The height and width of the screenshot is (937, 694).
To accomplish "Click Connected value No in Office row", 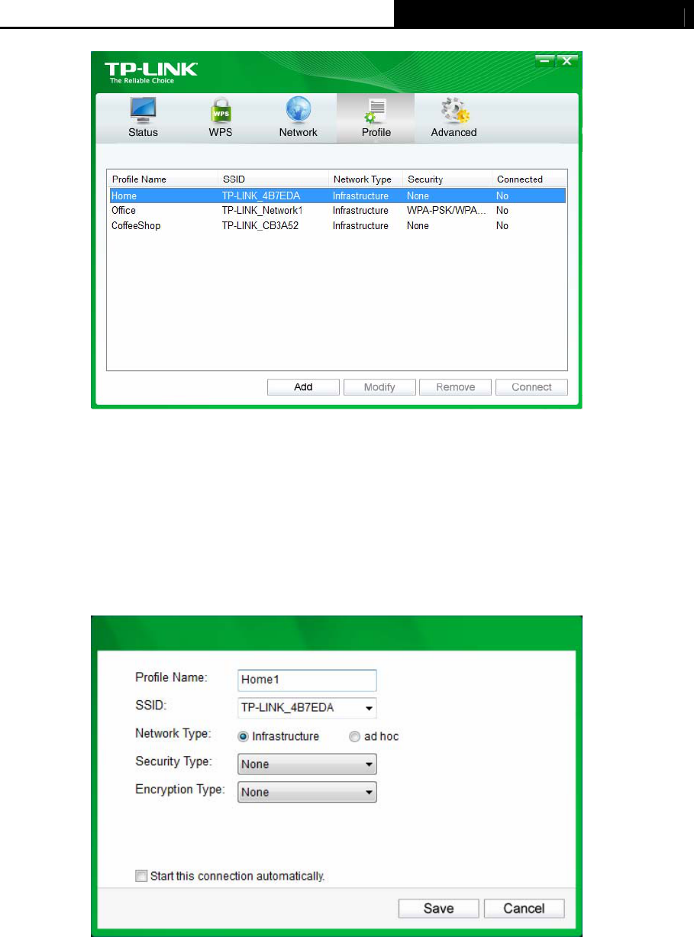I will [x=502, y=211].
